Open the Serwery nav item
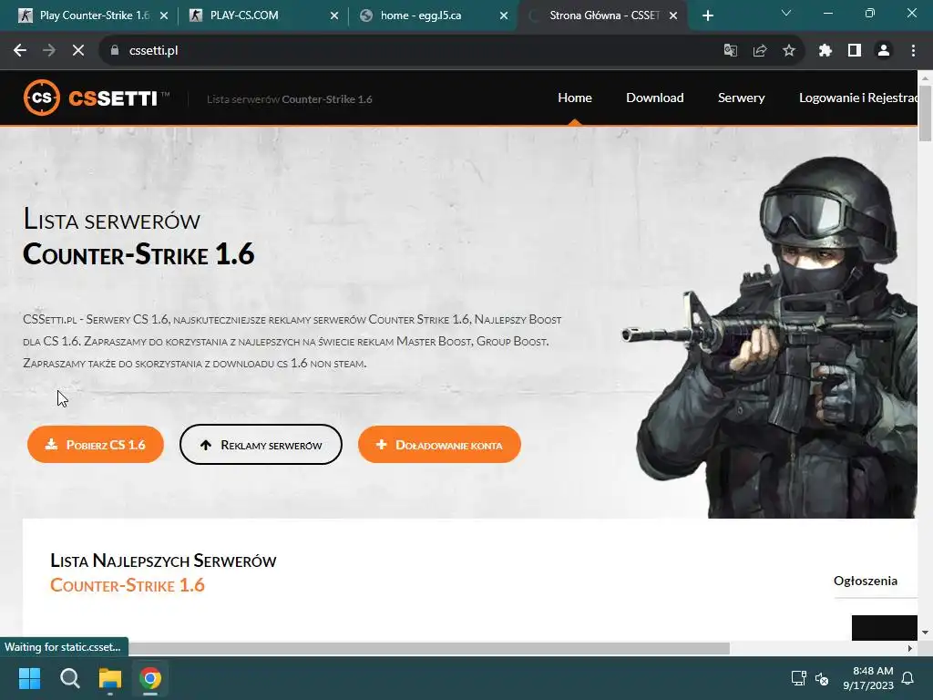Viewport: 933px width, 700px height. tap(742, 98)
